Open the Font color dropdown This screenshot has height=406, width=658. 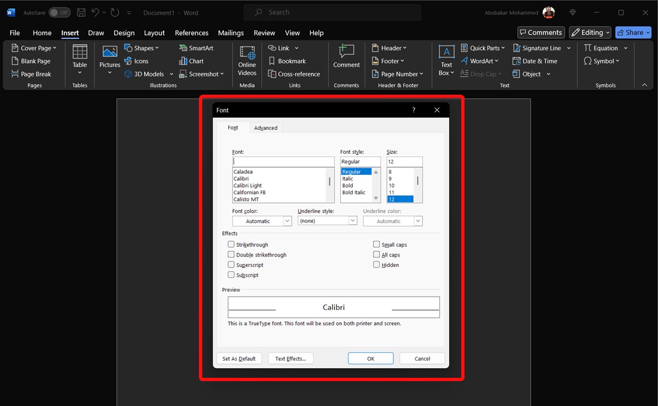pyautogui.click(x=287, y=220)
